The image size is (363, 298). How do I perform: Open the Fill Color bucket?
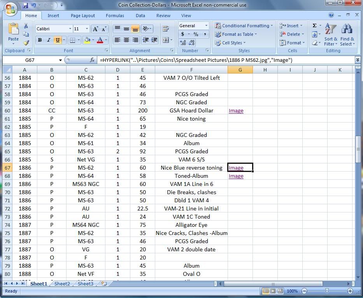(87, 40)
